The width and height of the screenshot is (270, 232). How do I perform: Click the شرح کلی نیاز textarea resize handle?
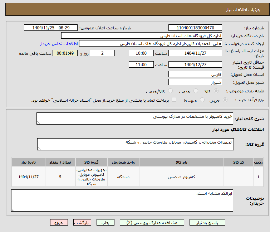[38, 123]
